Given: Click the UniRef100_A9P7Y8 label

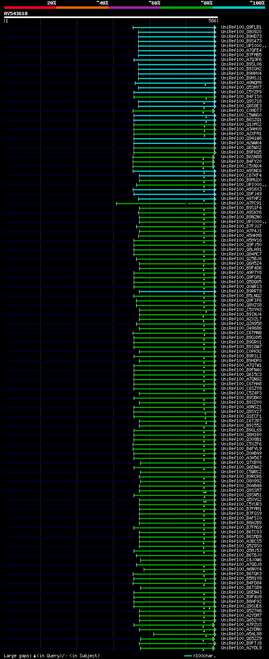Looking at the screenshot, I should 241,272.
